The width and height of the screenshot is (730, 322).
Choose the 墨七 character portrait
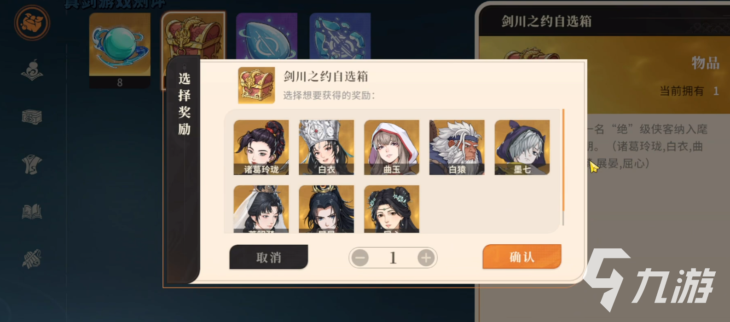pyautogui.click(x=522, y=148)
